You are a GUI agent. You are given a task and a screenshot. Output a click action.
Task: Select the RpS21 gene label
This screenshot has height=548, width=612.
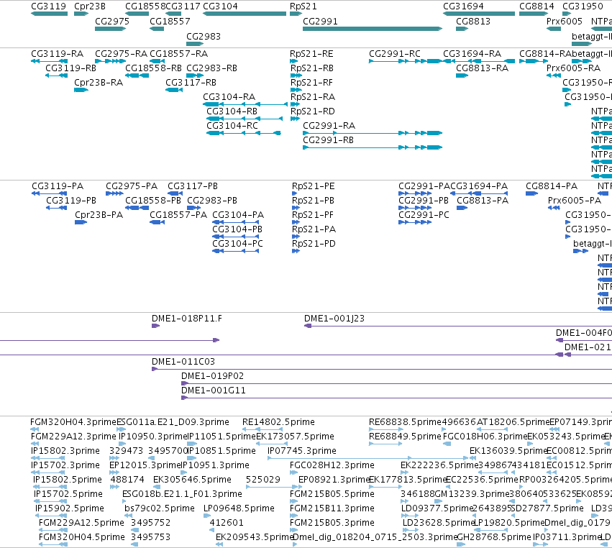click(x=303, y=6)
